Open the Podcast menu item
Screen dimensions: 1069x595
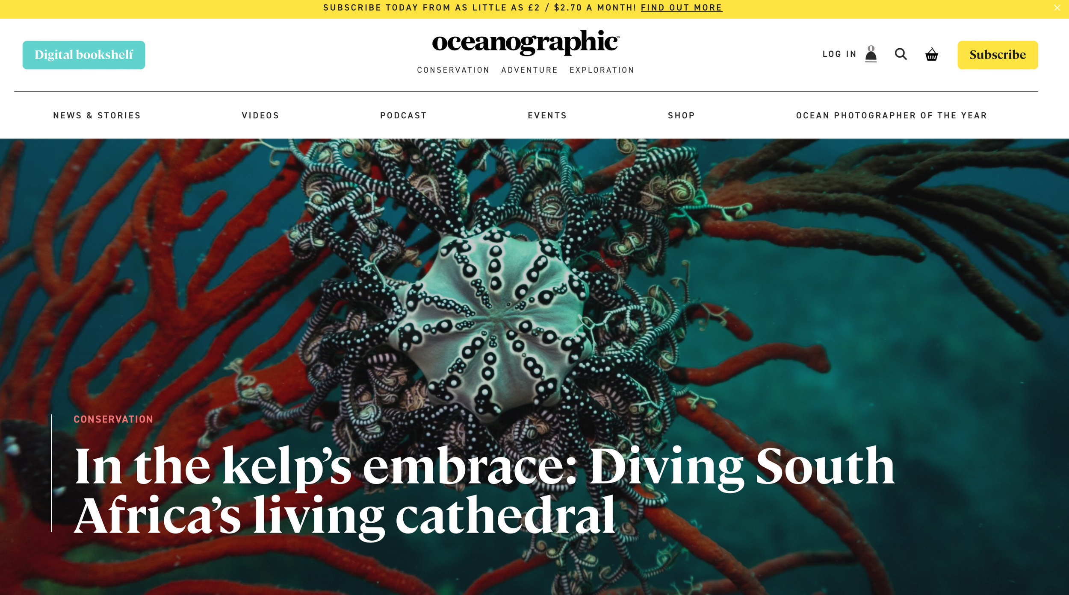tap(403, 115)
